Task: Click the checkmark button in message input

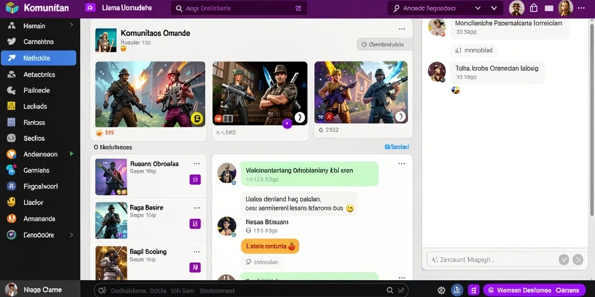Action: (564, 259)
